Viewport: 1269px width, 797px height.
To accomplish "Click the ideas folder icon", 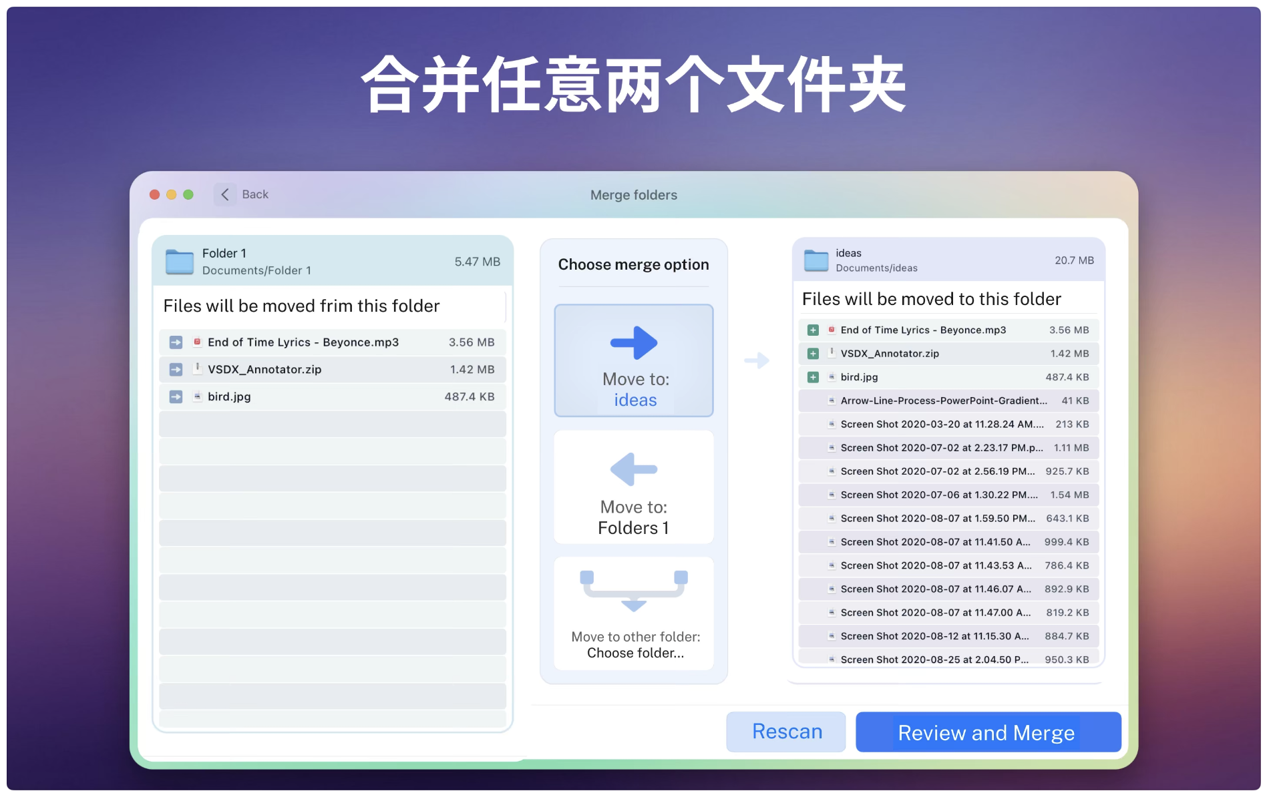I will [x=815, y=260].
